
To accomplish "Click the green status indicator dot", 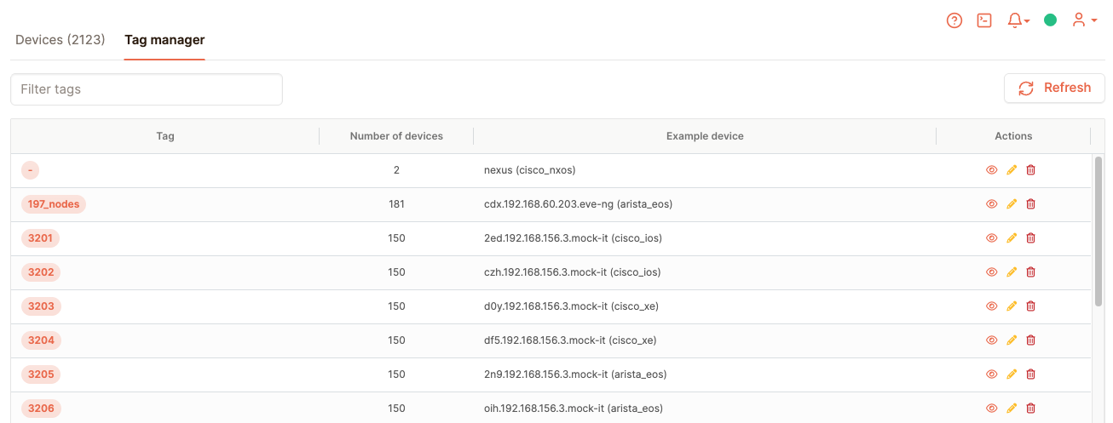I will [1050, 20].
